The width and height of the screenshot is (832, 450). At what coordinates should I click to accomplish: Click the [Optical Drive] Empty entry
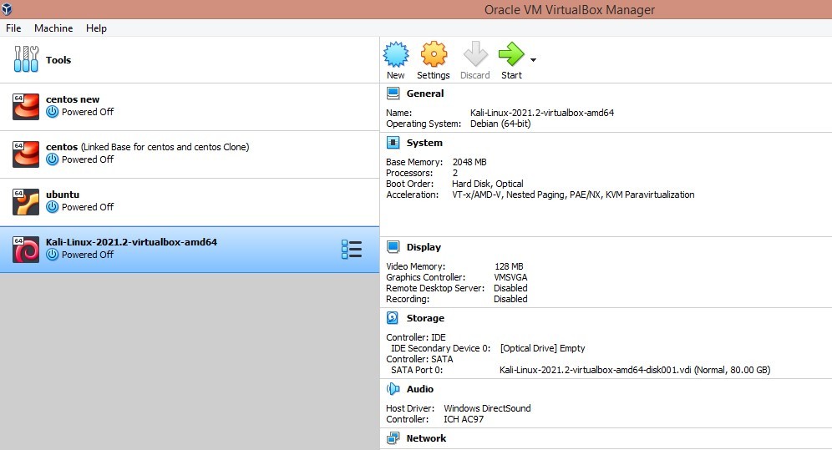542,348
